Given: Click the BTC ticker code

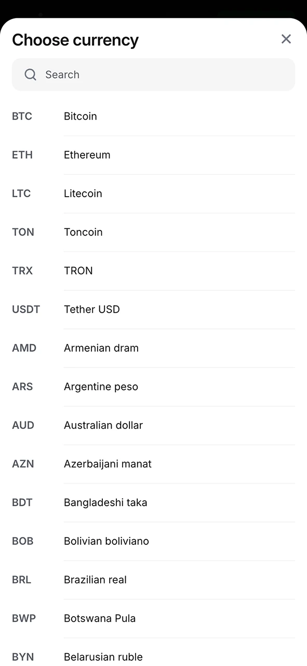Looking at the screenshot, I should 22,117.
